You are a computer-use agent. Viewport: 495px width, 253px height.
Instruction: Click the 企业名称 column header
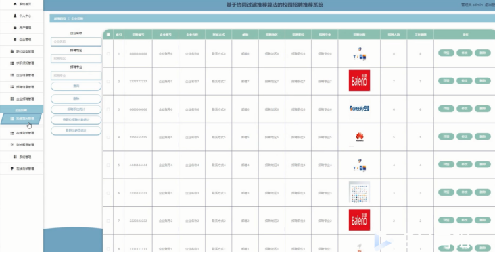(192, 34)
